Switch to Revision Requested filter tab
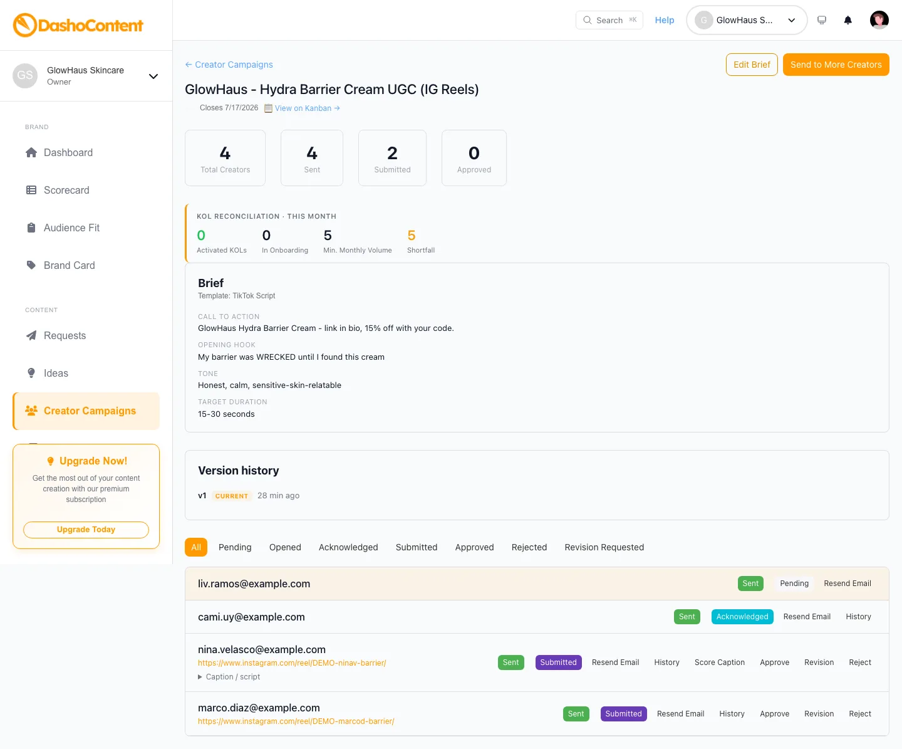The image size is (902, 749). [604, 547]
